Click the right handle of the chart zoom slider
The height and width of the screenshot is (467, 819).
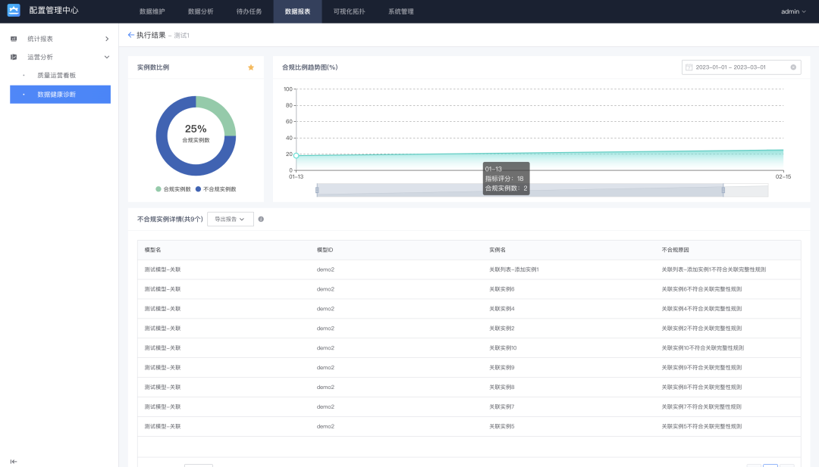[x=723, y=190]
